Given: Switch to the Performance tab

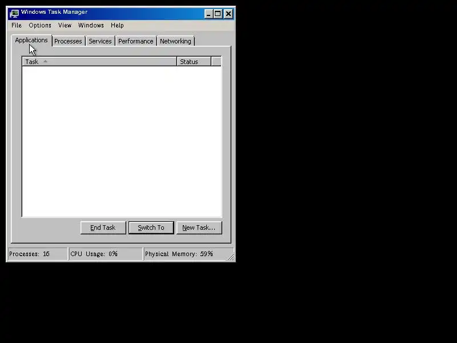Looking at the screenshot, I should click(136, 41).
